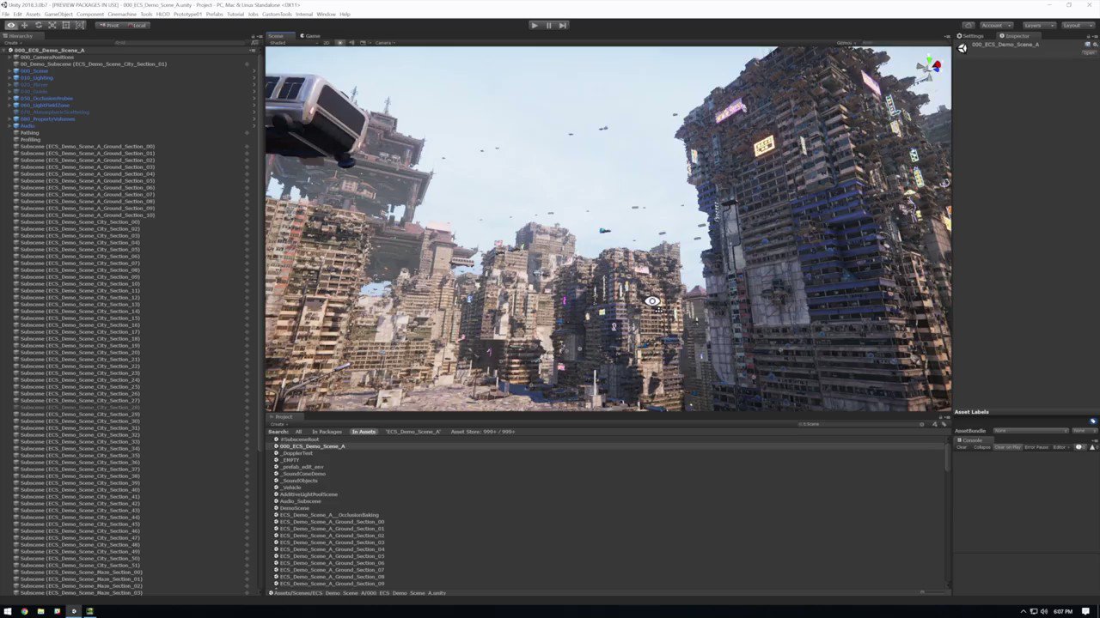
Task: Select the Scale tool
Action: click(52, 25)
